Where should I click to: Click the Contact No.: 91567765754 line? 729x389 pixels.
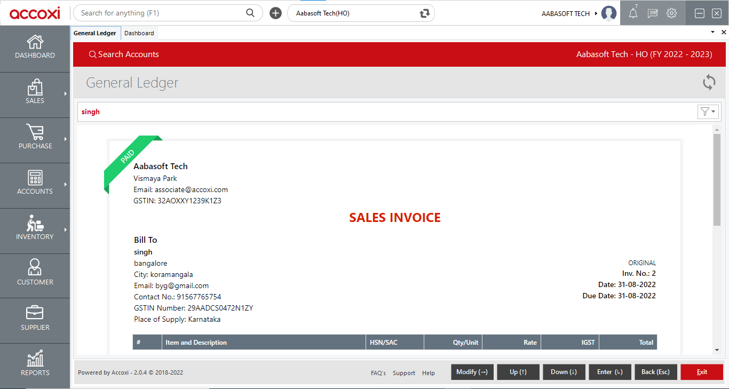[x=177, y=297]
